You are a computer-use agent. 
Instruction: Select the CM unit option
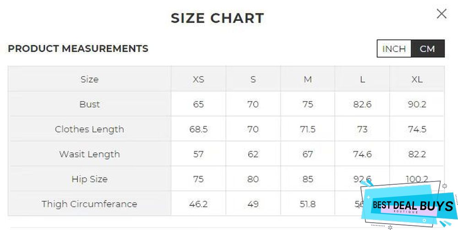tap(427, 49)
